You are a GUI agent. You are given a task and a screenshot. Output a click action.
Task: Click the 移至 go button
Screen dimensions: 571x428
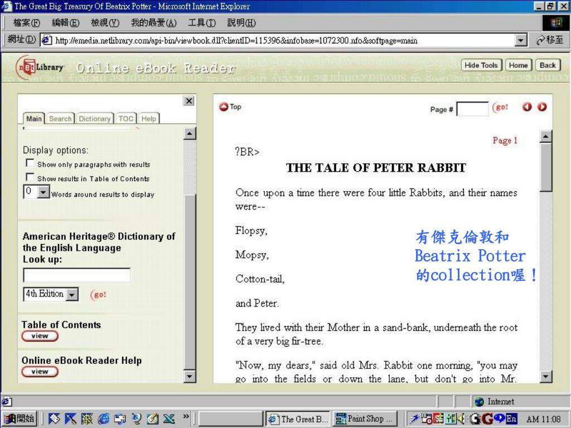click(x=549, y=40)
